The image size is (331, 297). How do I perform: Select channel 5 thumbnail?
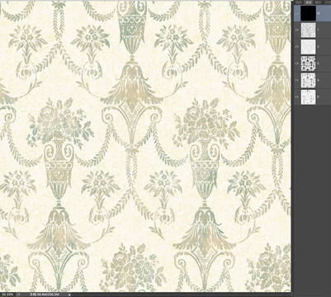308,97
